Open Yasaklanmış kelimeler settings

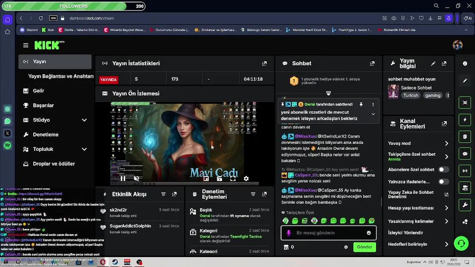pos(419,221)
